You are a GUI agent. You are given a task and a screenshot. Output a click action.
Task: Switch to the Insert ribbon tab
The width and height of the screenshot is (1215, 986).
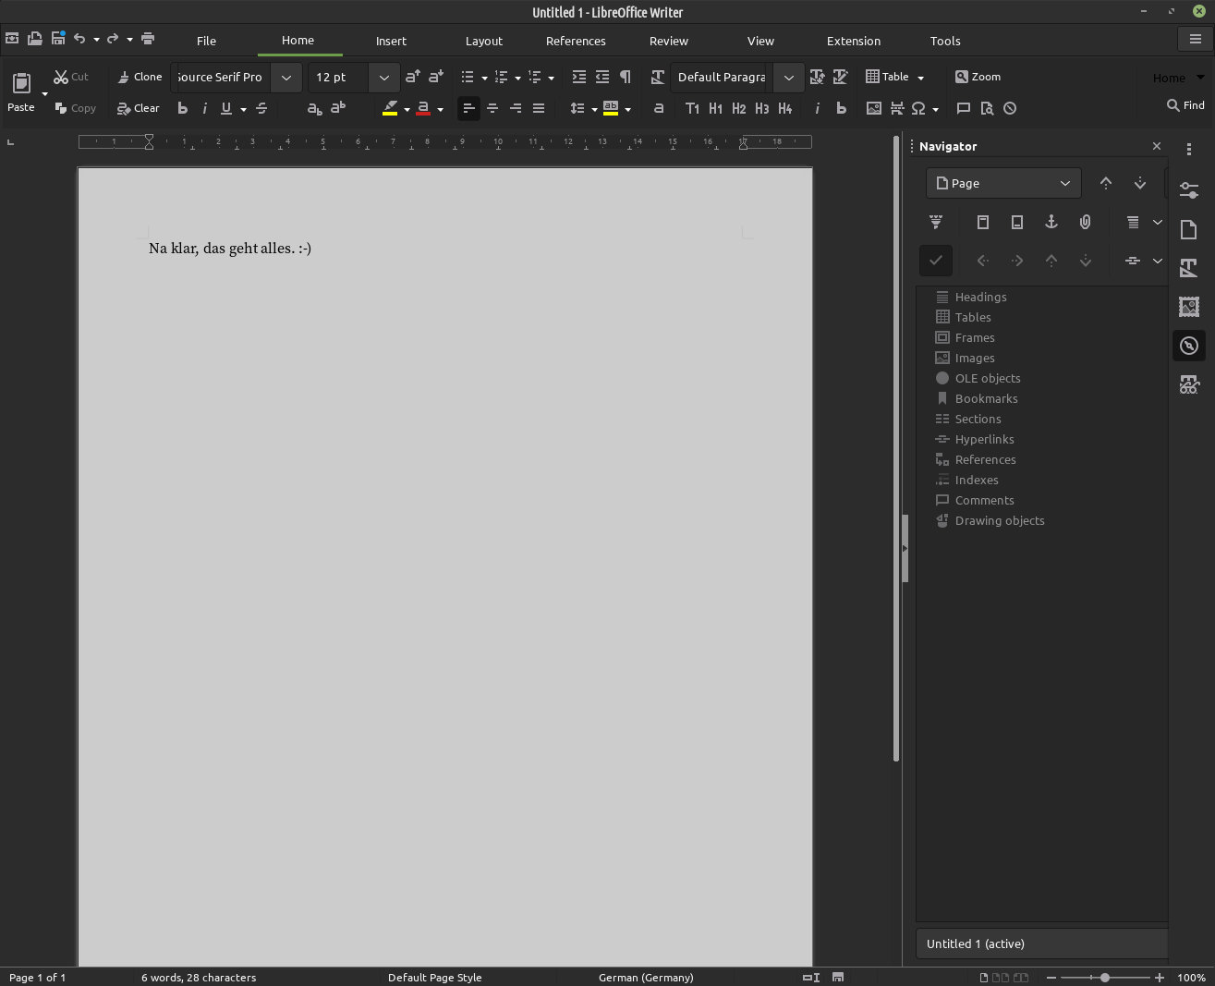(391, 41)
